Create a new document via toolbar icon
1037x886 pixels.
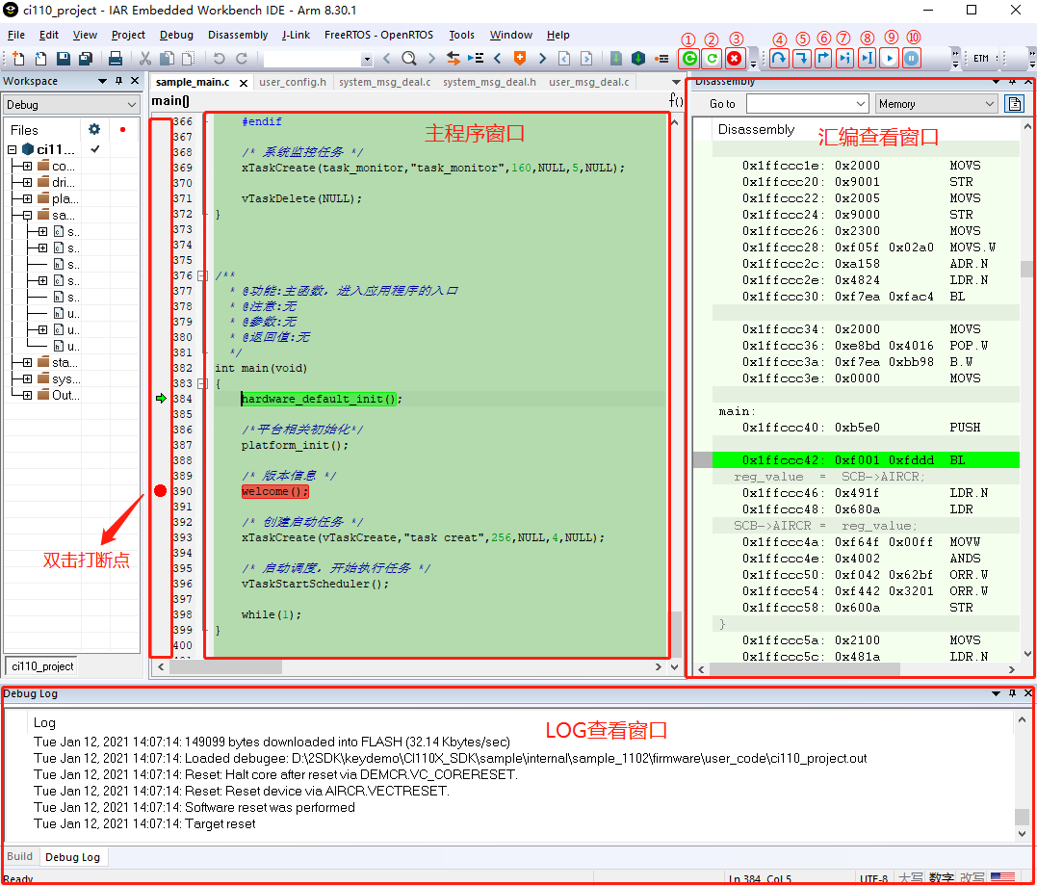(x=18, y=59)
